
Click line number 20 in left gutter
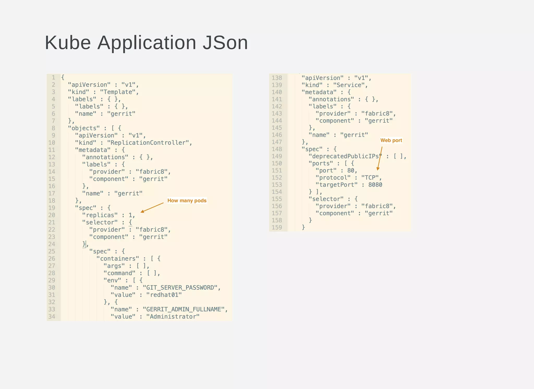pyautogui.click(x=52, y=215)
